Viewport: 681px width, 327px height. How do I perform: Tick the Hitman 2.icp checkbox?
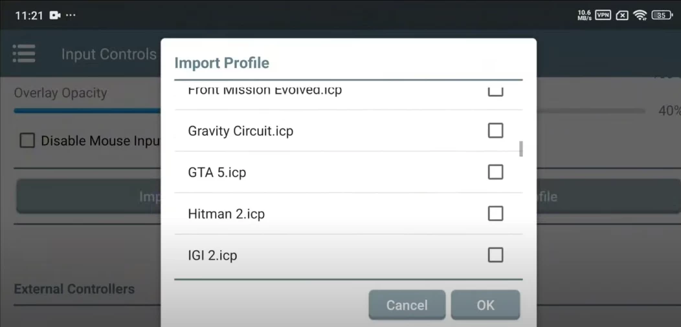pyautogui.click(x=495, y=213)
